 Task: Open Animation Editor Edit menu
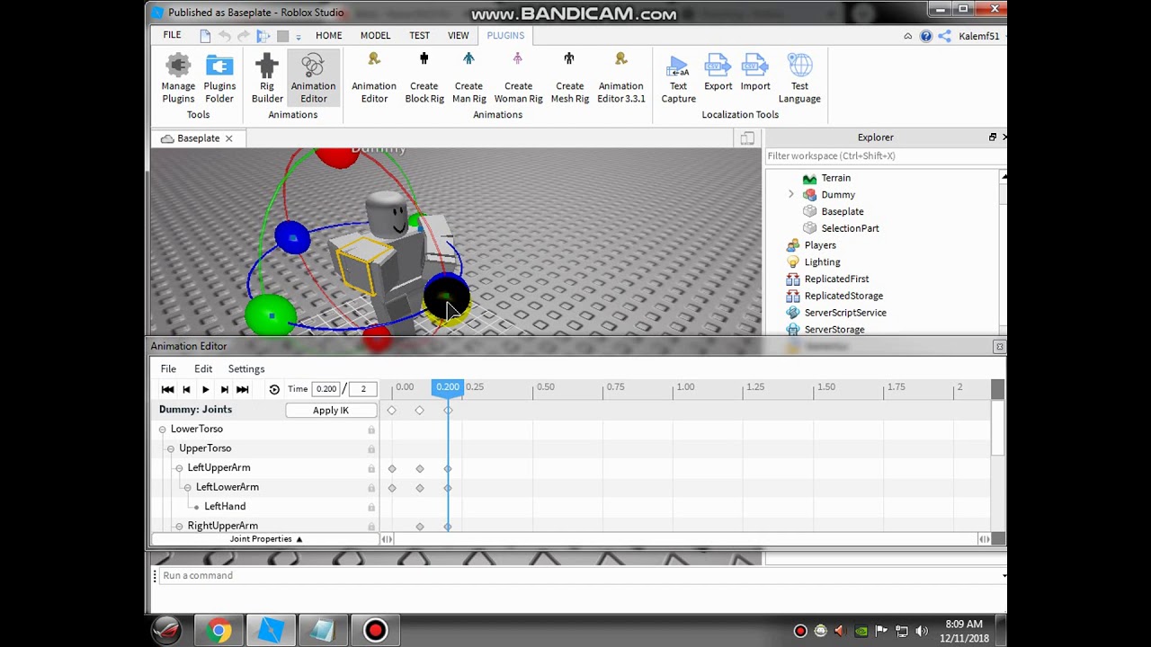tap(203, 368)
